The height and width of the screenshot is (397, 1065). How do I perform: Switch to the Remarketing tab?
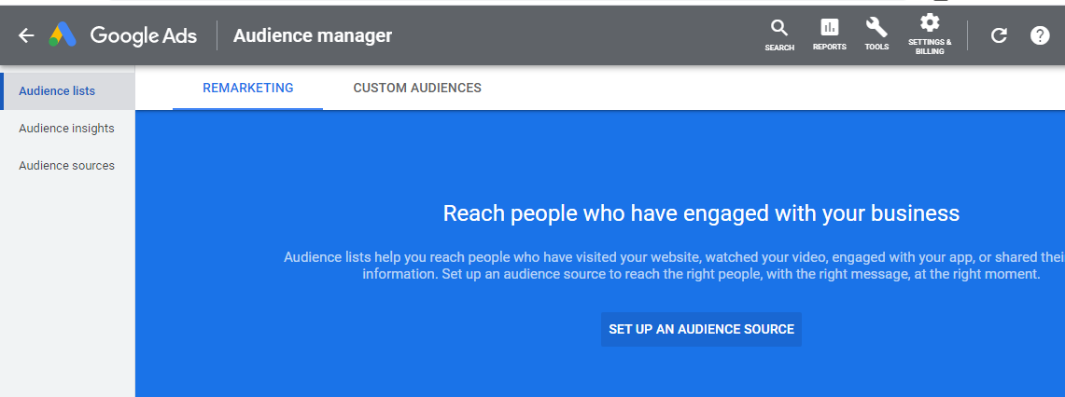tap(248, 89)
